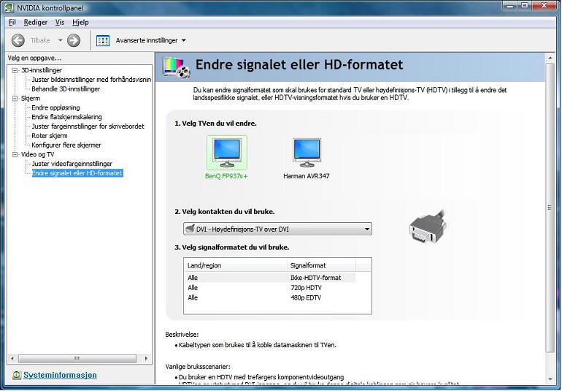Image resolution: width=562 pixels, height=391 pixels.
Task: Click the main pane scroll down arrow
Action: pos(550,379)
